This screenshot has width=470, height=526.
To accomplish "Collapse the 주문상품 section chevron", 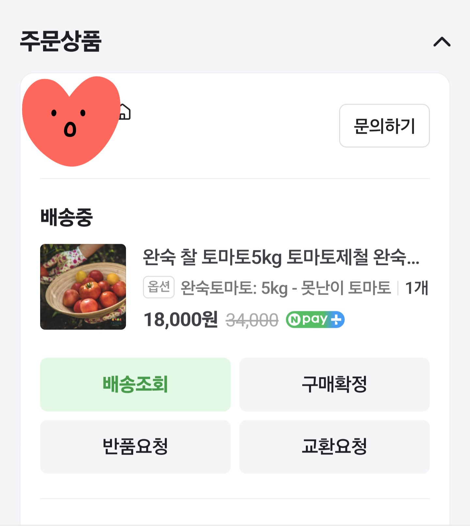I will pos(442,42).
